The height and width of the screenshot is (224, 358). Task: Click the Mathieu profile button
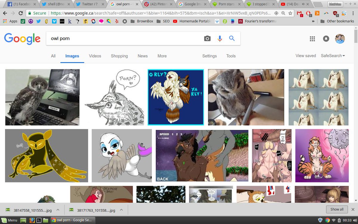point(336,4)
